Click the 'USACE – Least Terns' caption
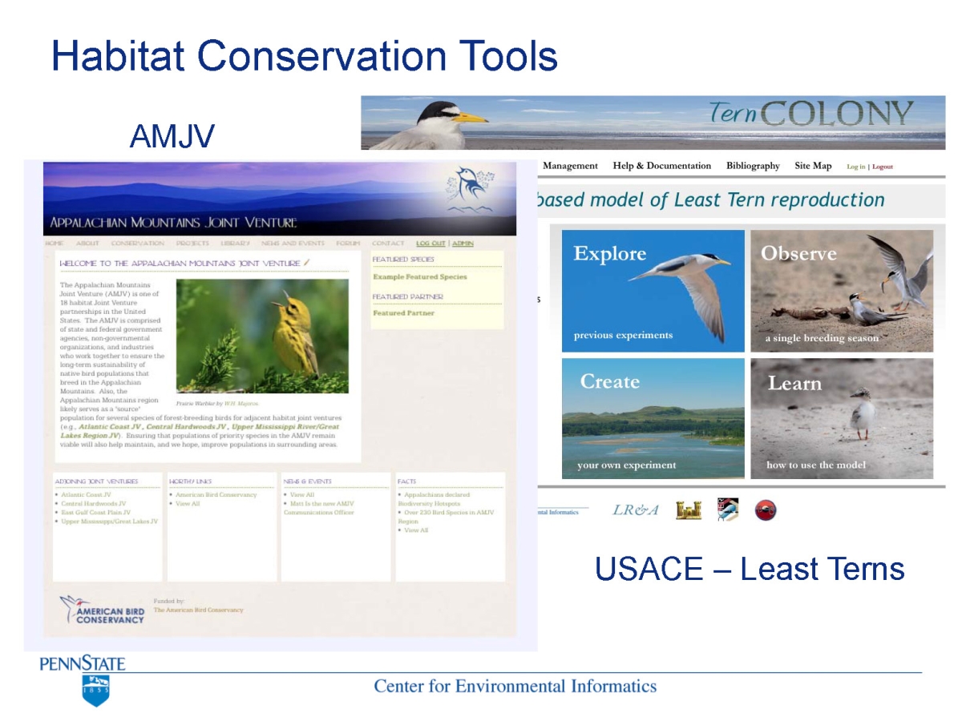This screenshot has width=962, height=721. (x=750, y=569)
